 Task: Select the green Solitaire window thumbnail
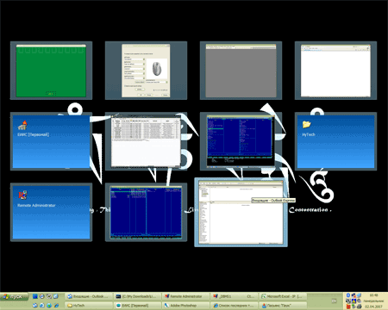(x=51, y=71)
